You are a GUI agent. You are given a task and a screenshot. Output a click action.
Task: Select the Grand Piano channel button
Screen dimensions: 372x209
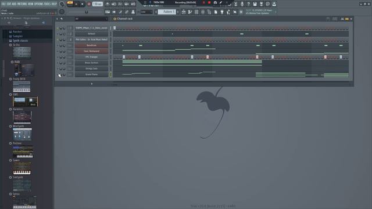pos(91,74)
